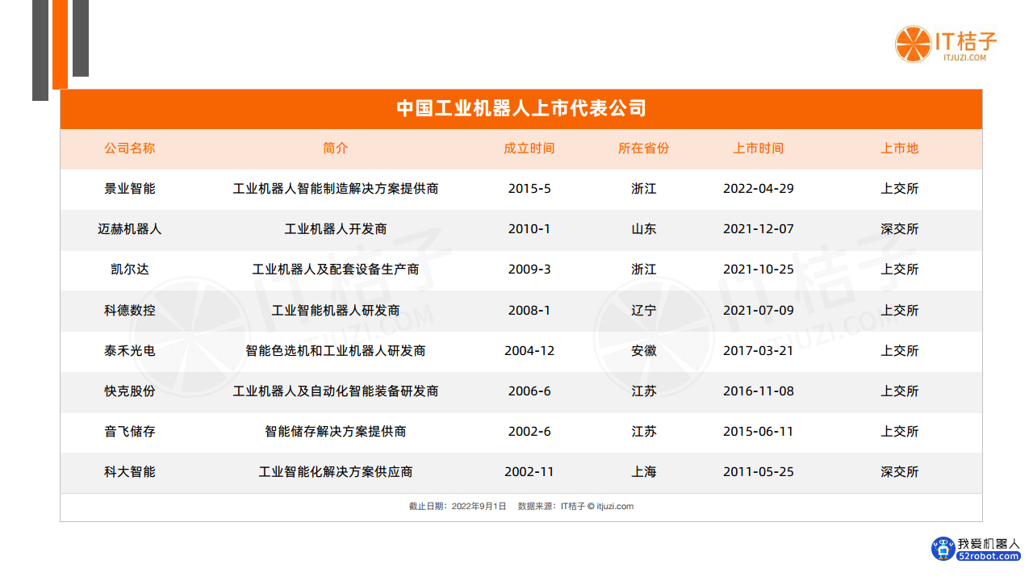
Task: Select the company name 凯尔达
Action: pos(129,270)
